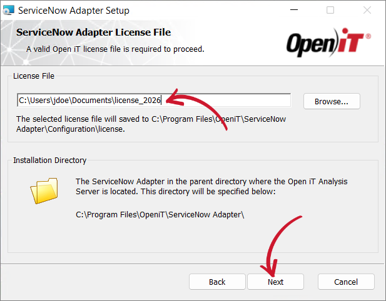
Task: Click the Installation Directory group label
Action: (x=49, y=160)
